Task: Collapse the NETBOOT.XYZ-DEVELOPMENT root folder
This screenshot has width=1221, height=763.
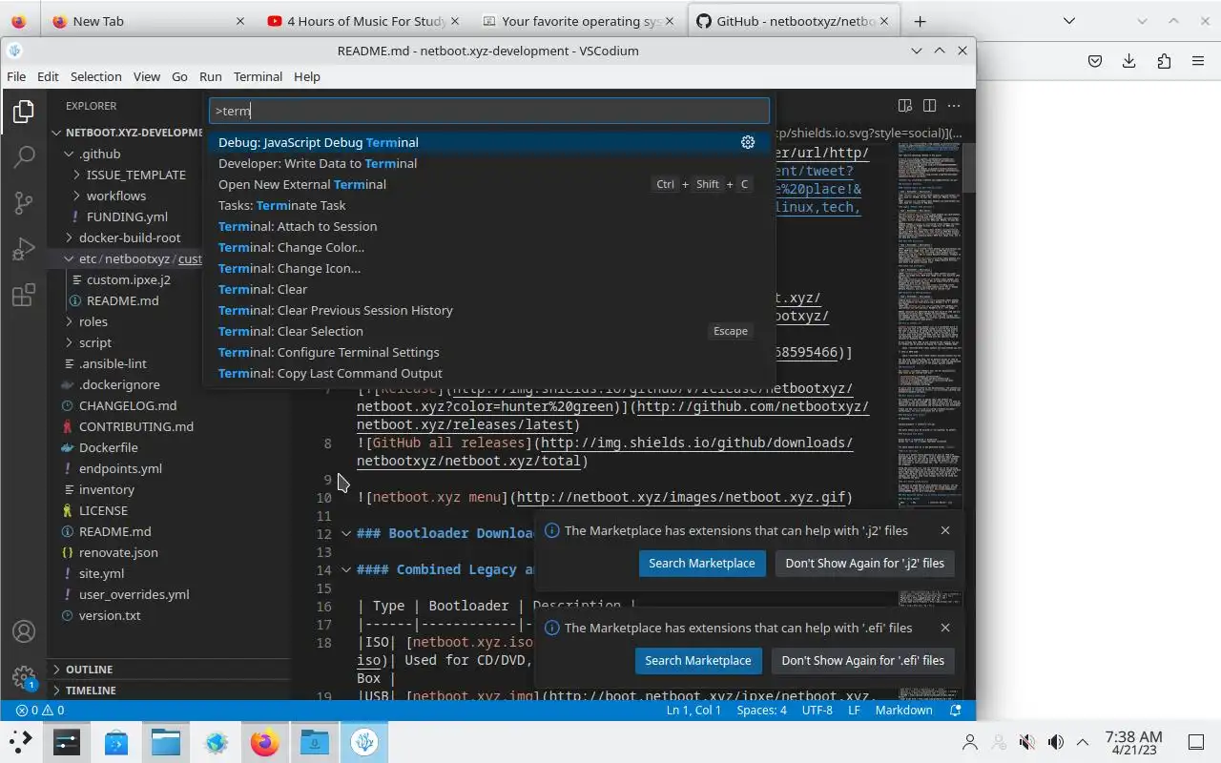Action: 57,133
